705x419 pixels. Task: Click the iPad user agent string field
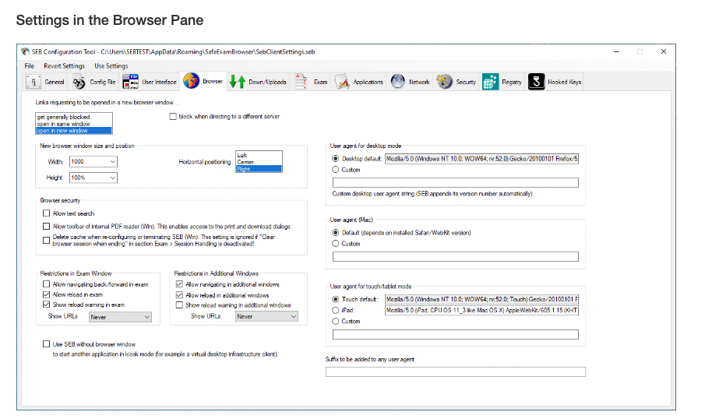[x=481, y=310]
